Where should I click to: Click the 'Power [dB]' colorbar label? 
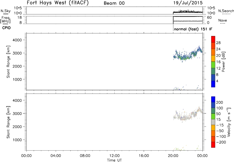223,62
